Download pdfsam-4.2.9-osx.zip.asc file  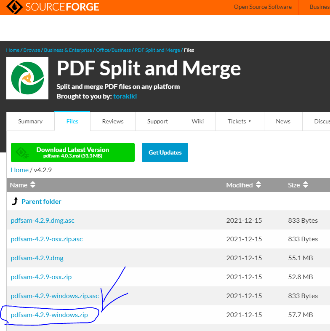click(47, 239)
